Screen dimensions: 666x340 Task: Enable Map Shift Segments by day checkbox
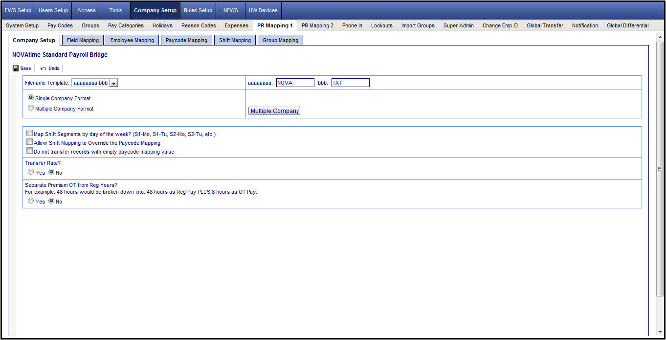[30, 133]
